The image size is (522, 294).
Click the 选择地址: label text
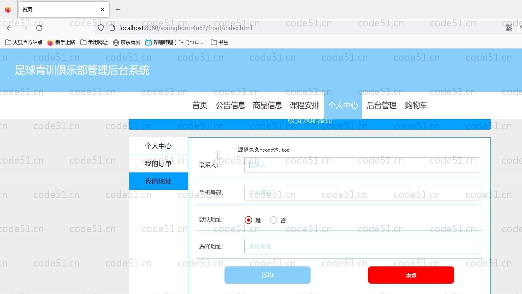(211, 247)
